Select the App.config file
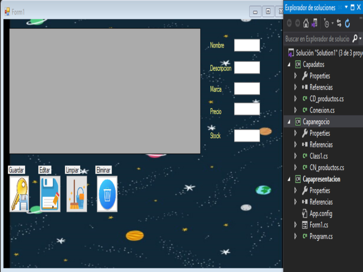This screenshot has width=363, height=272. coord(321,214)
